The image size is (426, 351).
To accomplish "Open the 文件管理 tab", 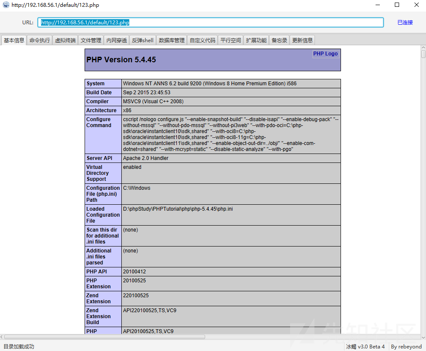I will [91, 41].
